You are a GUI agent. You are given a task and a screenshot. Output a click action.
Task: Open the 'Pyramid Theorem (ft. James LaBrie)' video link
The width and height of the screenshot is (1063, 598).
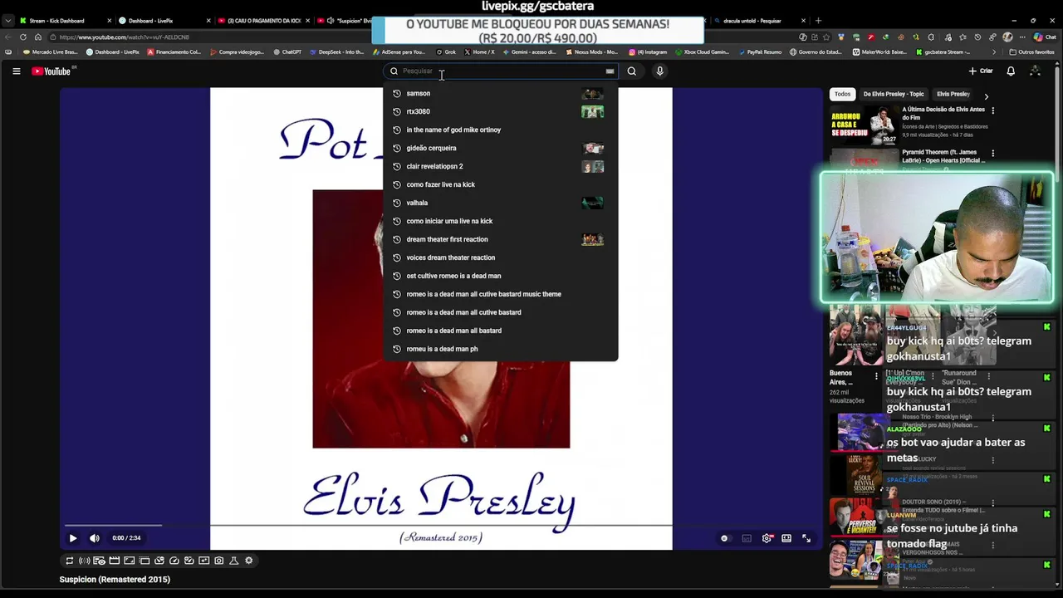click(x=943, y=156)
